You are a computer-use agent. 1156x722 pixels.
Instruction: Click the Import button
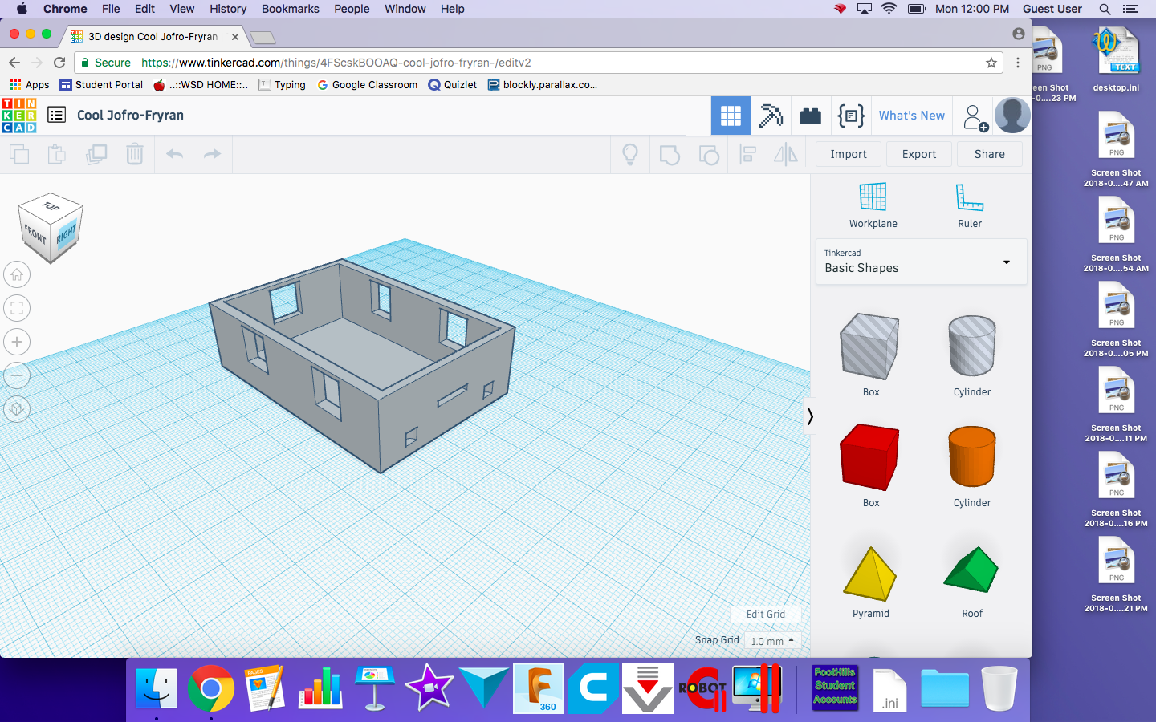click(x=849, y=154)
